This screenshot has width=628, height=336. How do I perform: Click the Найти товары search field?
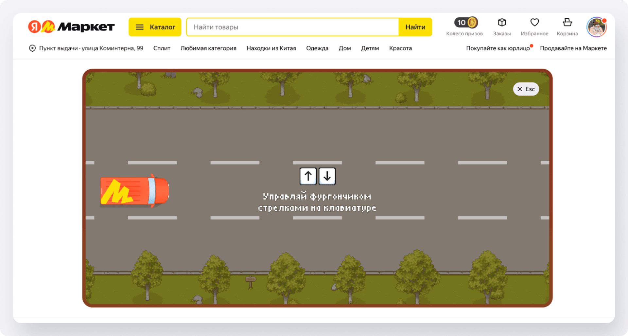[292, 27]
